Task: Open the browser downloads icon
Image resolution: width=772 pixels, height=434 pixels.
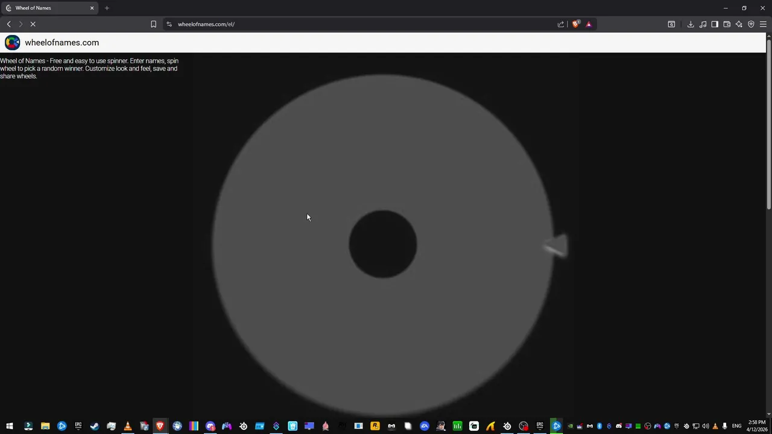Action: (691, 24)
